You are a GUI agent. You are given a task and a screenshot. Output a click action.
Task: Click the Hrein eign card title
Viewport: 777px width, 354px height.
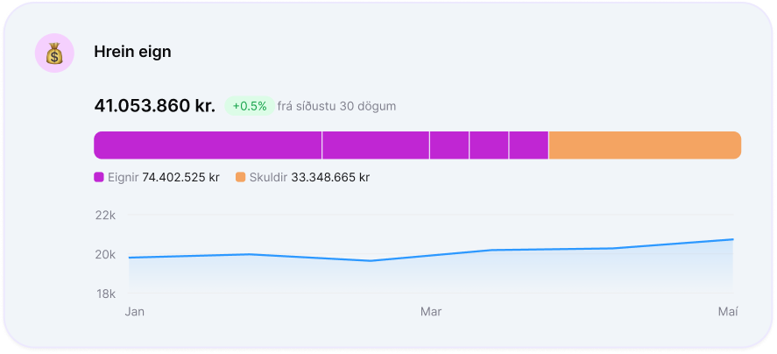[132, 53]
